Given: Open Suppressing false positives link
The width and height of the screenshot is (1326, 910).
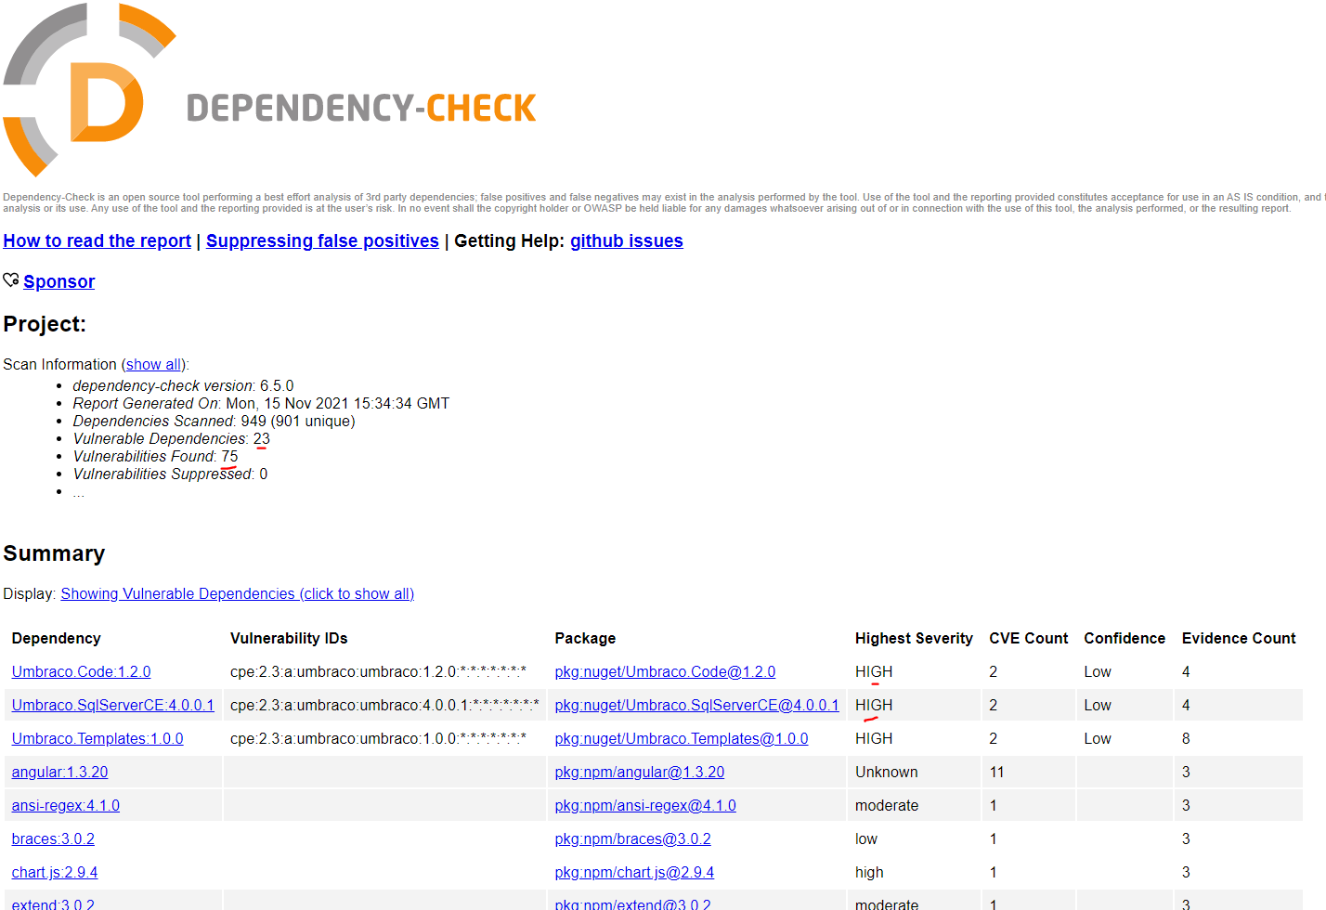Looking at the screenshot, I should pyautogui.click(x=322, y=240).
